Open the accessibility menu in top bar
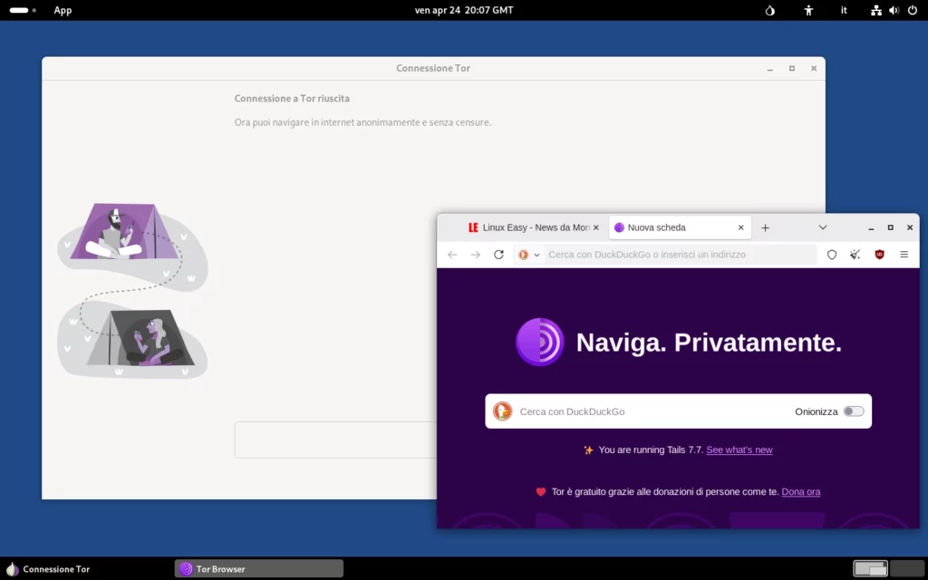This screenshot has width=928, height=580. tap(808, 10)
